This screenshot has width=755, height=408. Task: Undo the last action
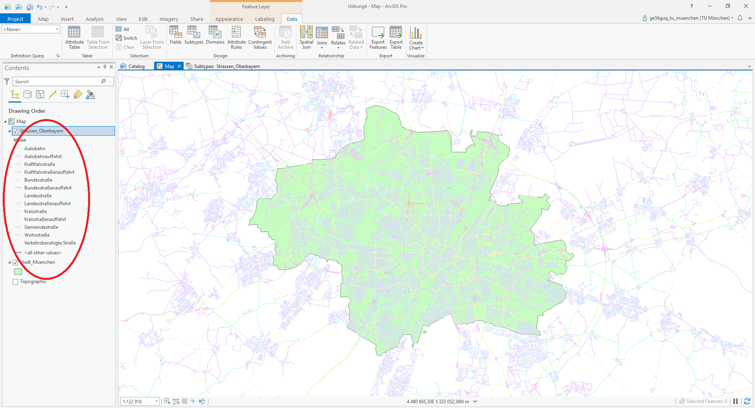[39, 7]
